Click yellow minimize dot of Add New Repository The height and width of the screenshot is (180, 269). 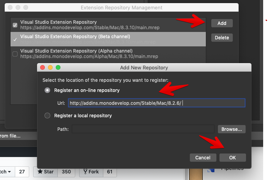(50, 67)
